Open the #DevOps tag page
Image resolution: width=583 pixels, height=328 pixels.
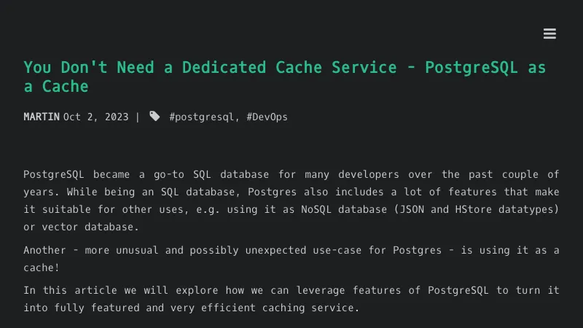(267, 117)
